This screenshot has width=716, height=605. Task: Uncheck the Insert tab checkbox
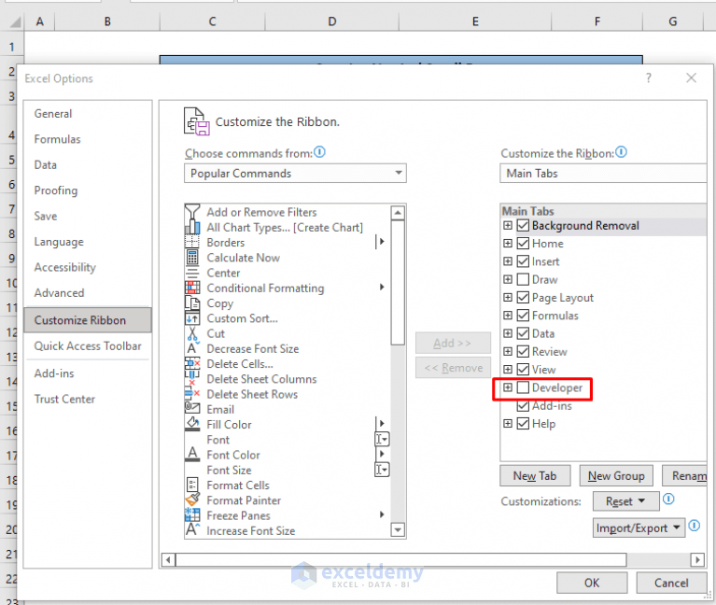click(x=523, y=261)
